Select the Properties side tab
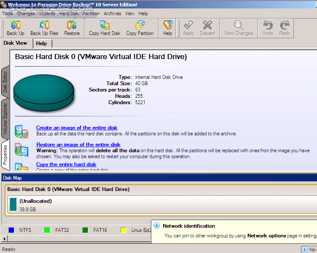Viewport: 317px width, 253px height. (x=5, y=155)
